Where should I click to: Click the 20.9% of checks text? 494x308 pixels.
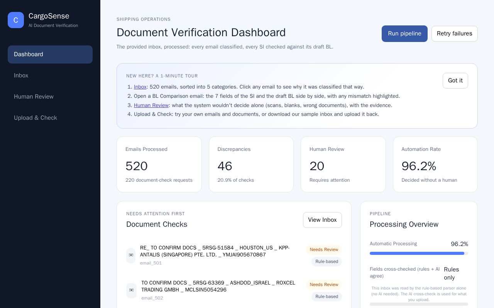point(235,180)
